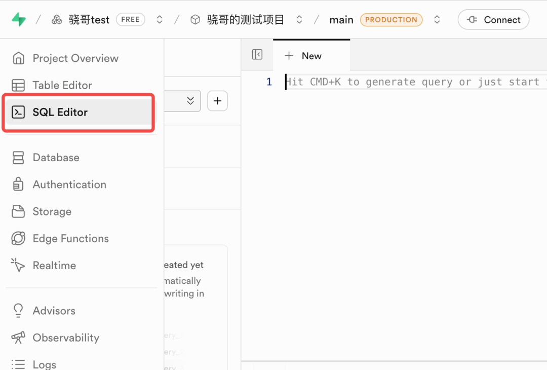Viewport: 547px width, 370px height.
Task: Click the Observability telescope icon
Action: pos(18,338)
